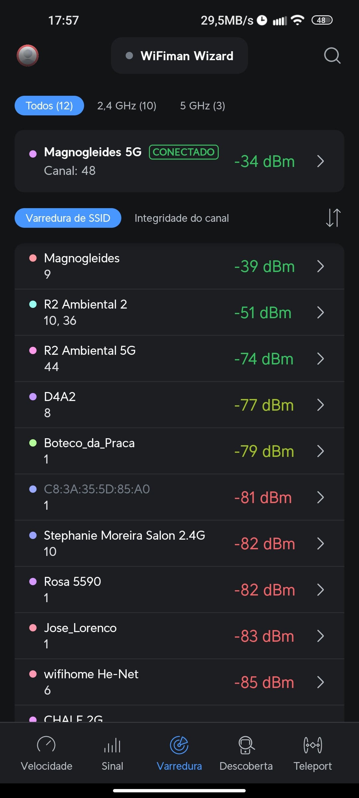This screenshot has height=798, width=359.
Task: Select the Varredura de SSID tab
Action: [68, 218]
